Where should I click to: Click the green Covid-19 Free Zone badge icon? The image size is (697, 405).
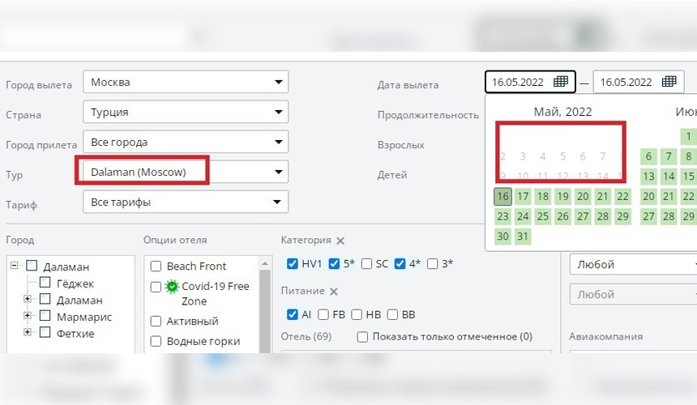[x=171, y=287]
